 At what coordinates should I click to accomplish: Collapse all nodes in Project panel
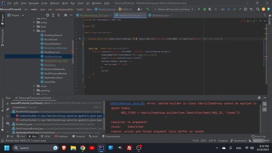click(x=59, y=15)
